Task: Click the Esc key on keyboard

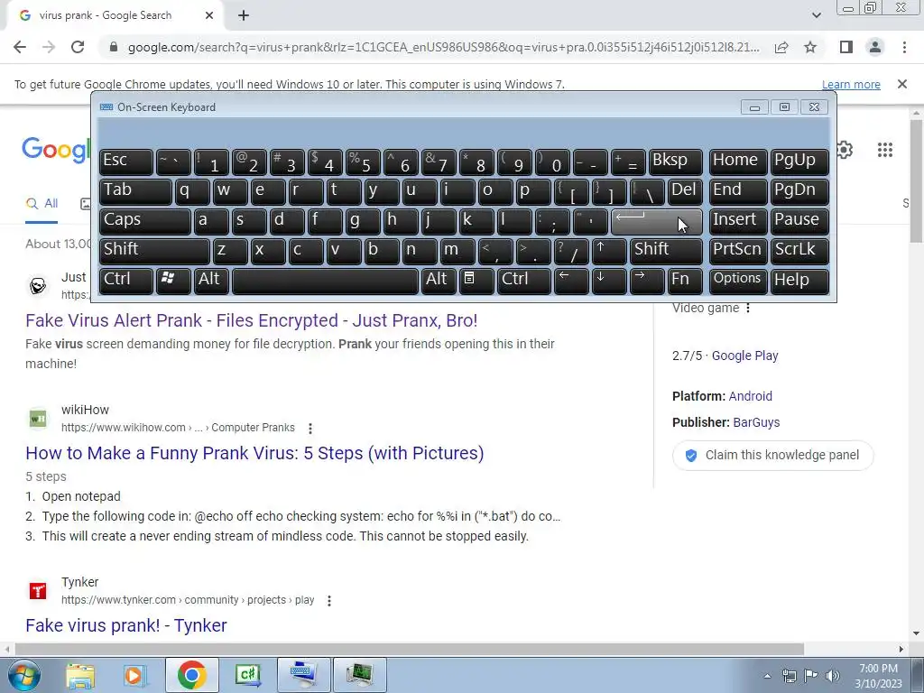Action: tap(126, 162)
